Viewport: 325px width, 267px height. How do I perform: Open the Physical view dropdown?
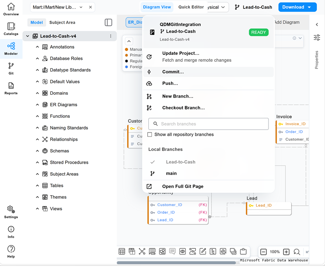pos(218,7)
